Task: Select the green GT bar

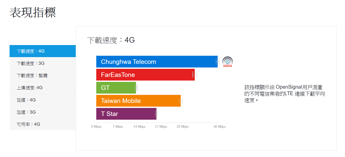Action: pos(116,88)
